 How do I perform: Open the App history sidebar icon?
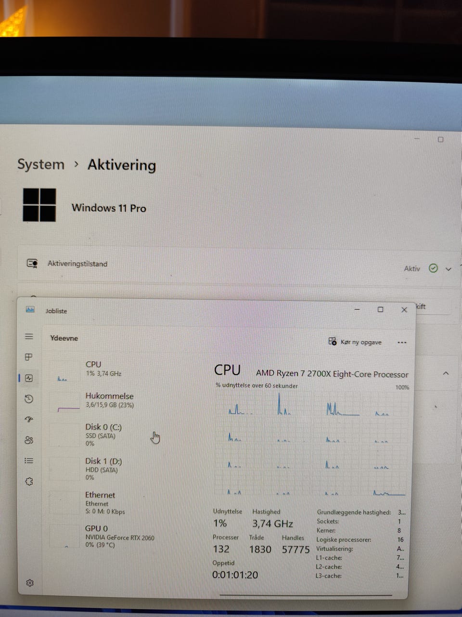point(29,399)
